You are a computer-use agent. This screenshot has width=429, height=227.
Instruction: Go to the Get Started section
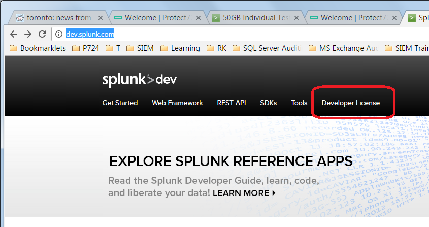(120, 103)
